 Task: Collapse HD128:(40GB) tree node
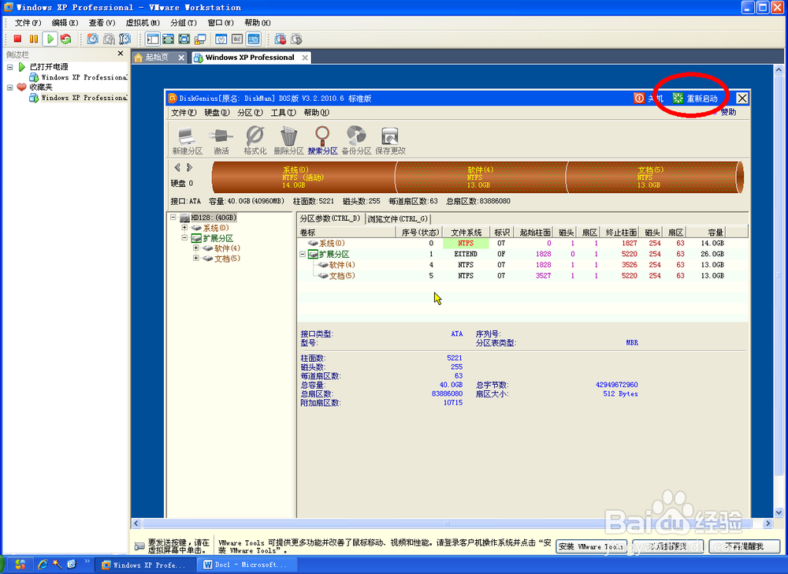[x=173, y=218]
